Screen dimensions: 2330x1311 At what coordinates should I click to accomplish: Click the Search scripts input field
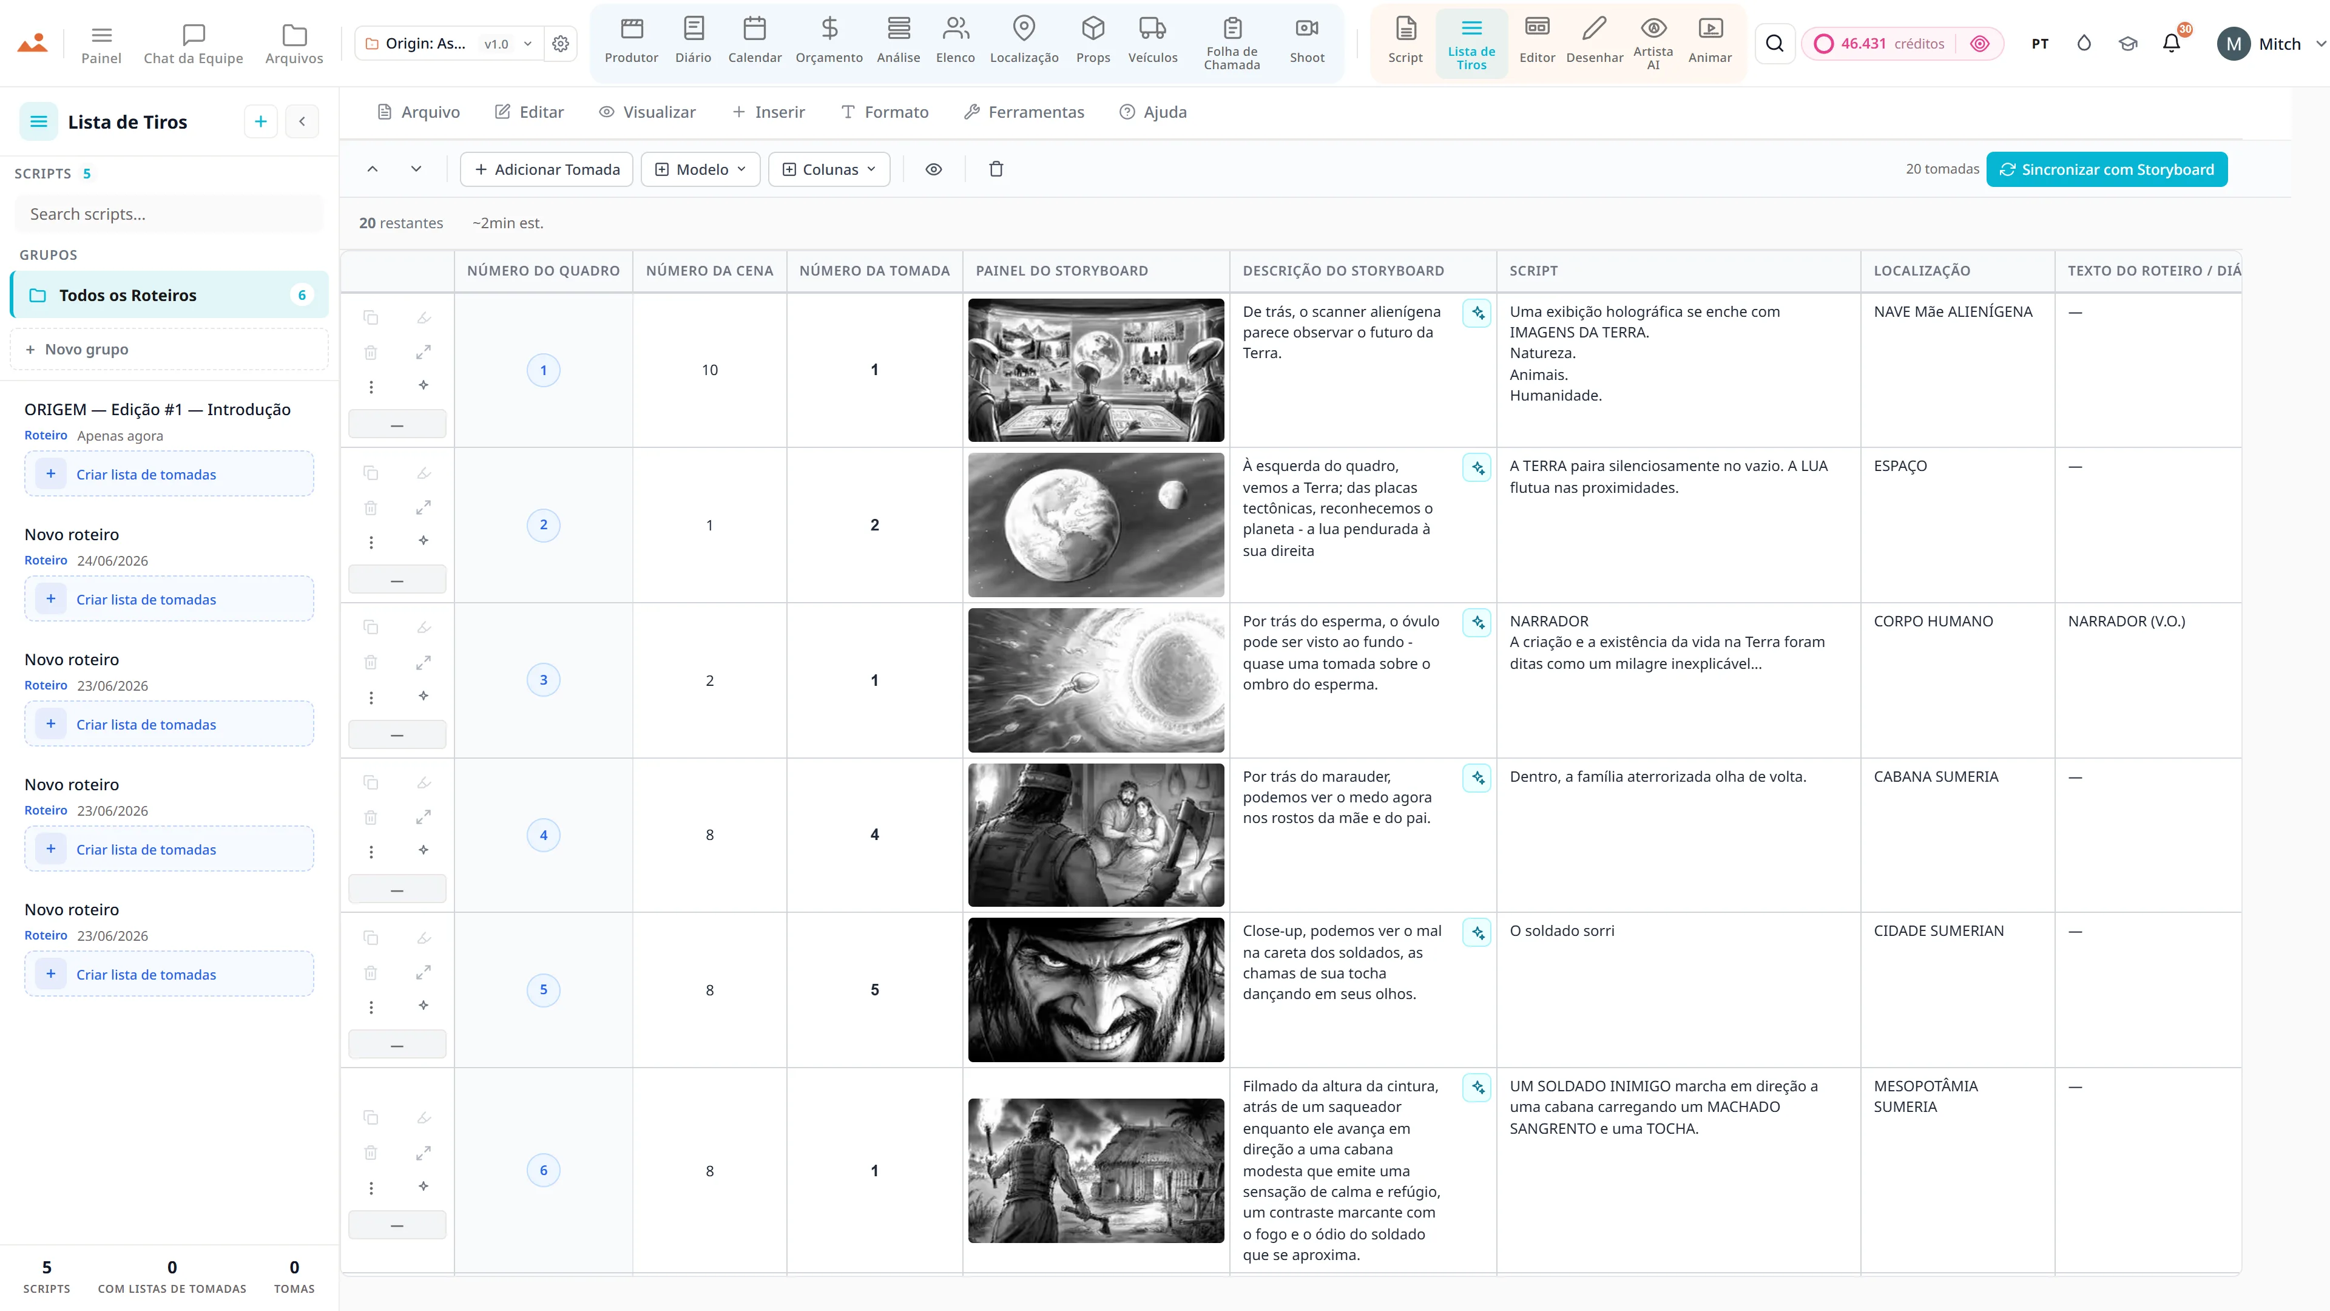[x=169, y=214]
